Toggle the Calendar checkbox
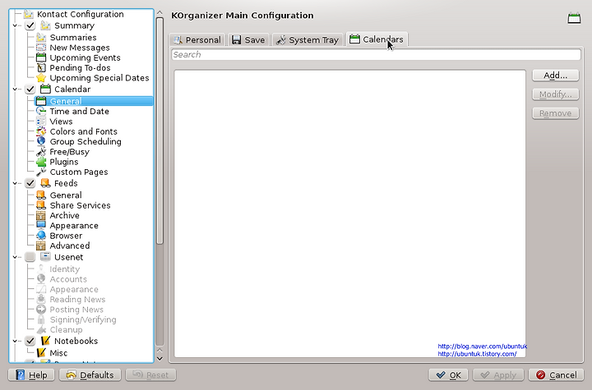This screenshot has height=390, width=592. [30, 89]
